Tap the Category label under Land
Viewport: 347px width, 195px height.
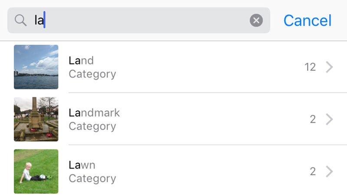click(x=92, y=74)
